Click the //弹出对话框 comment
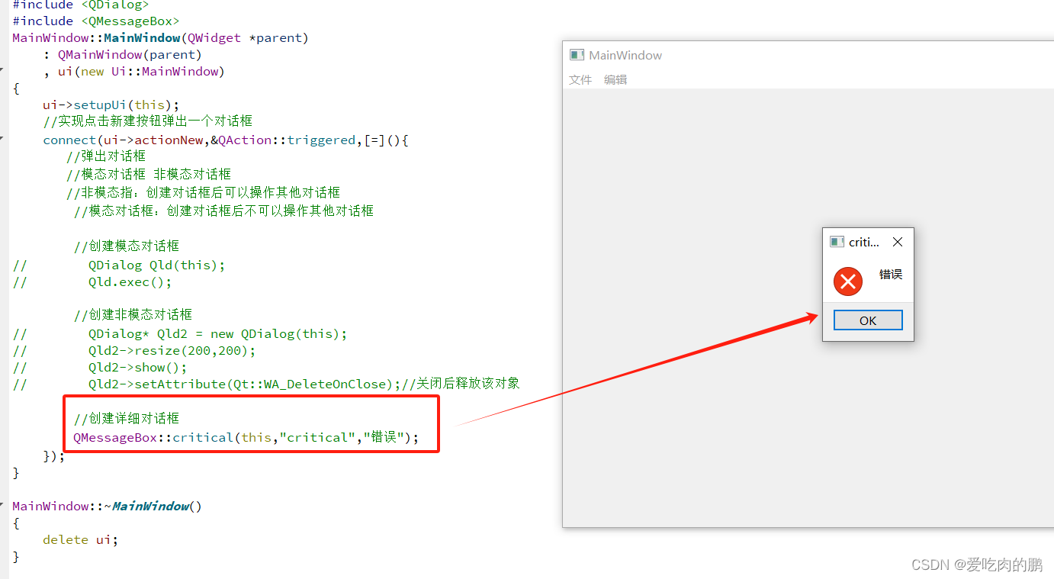 [105, 156]
